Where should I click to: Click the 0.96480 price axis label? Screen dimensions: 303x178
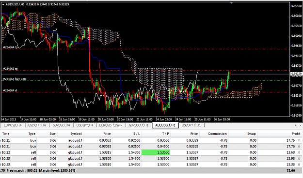[296, 6]
